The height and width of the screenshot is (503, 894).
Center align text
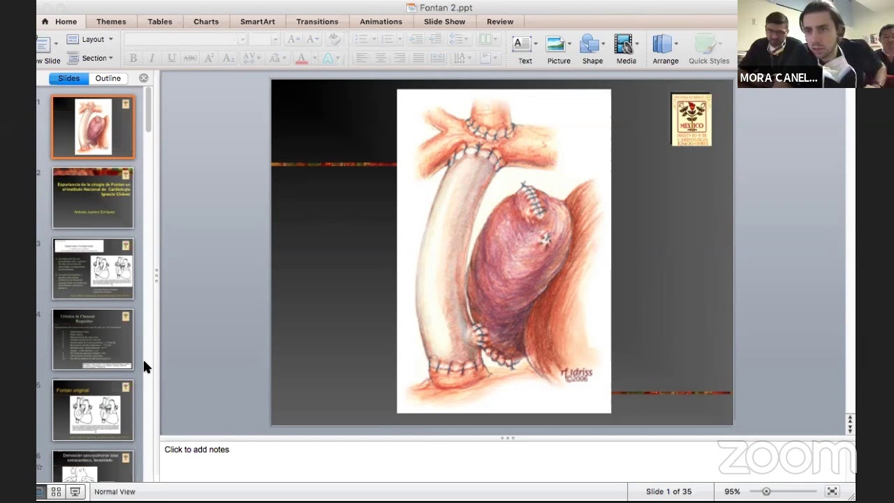(381, 58)
